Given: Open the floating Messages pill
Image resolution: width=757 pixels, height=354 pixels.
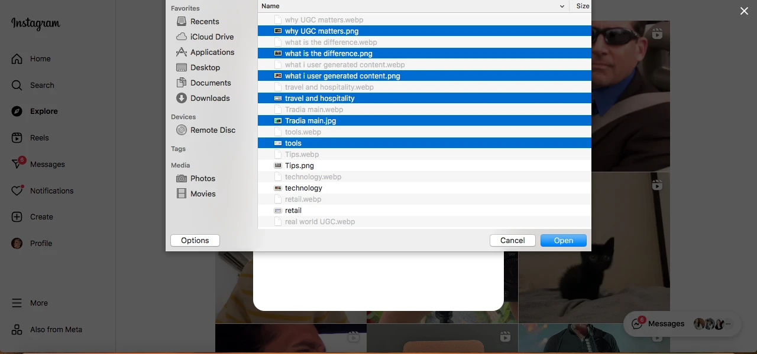Looking at the screenshot, I should tap(684, 324).
